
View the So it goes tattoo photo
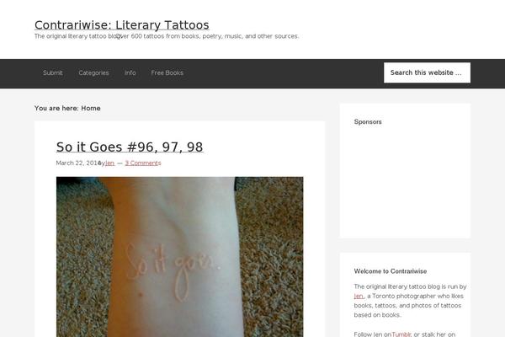(180, 257)
